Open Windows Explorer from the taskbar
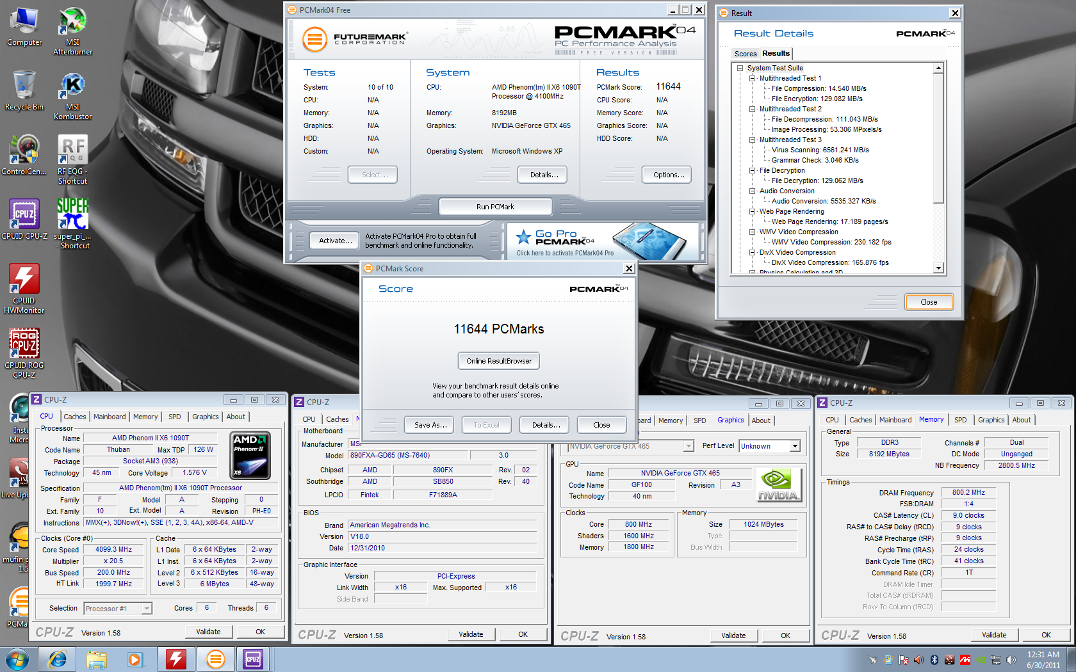1076x672 pixels. 97,659
